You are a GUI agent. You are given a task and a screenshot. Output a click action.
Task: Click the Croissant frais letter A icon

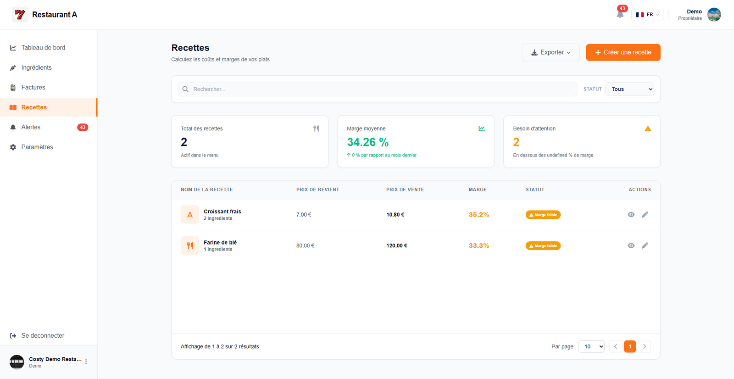(190, 215)
